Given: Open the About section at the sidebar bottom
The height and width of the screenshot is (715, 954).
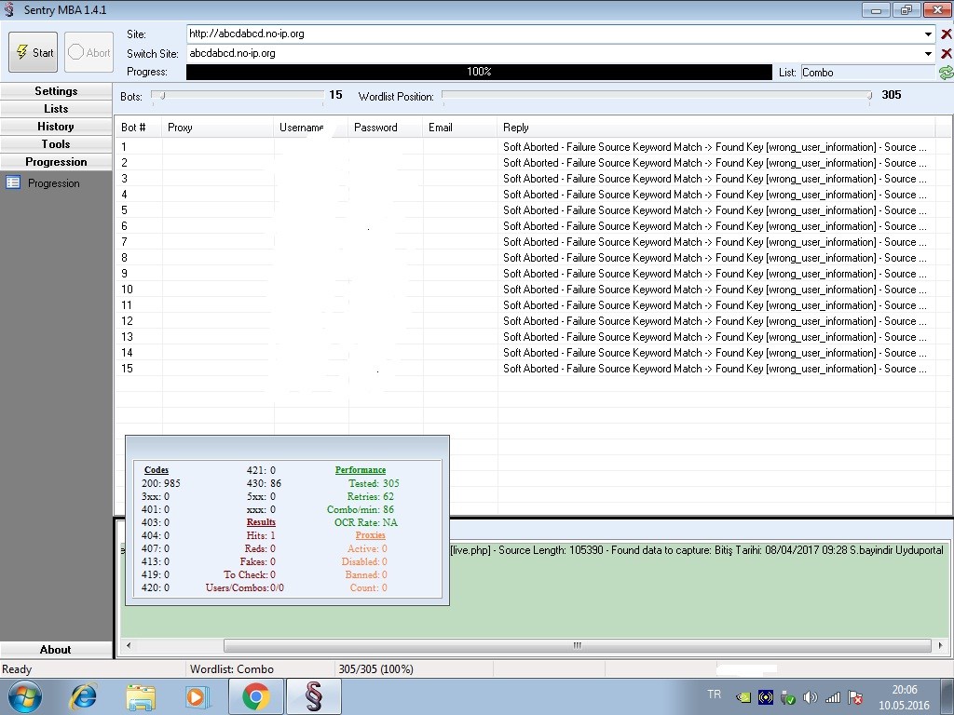Looking at the screenshot, I should (x=56, y=650).
